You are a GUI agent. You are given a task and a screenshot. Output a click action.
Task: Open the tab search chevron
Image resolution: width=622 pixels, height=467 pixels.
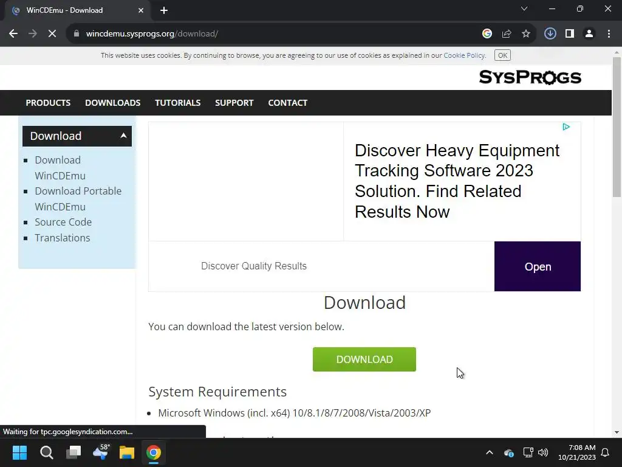pyautogui.click(x=524, y=9)
